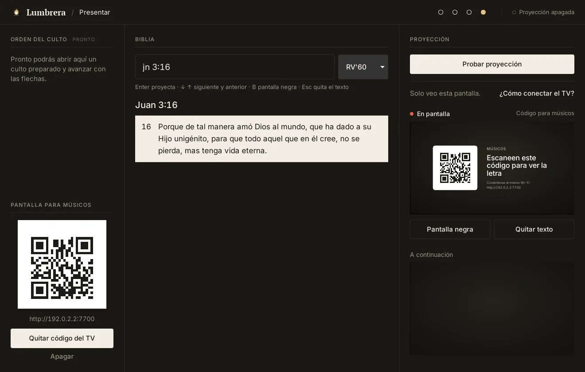
Task: Click the Código para músicos label
Action: click(x=545, y=113)
